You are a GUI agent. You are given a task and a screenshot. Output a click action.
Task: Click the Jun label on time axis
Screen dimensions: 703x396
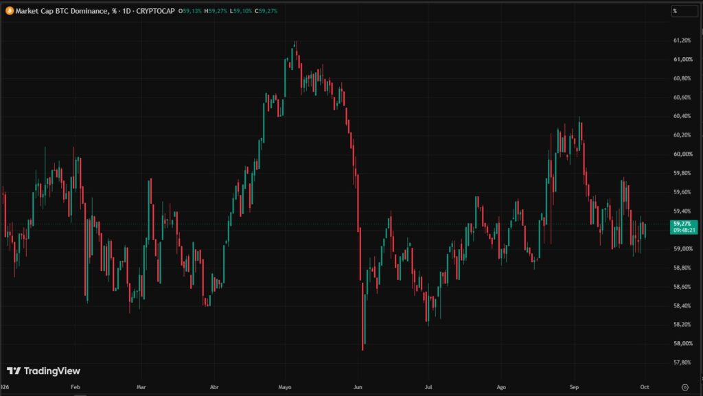pos(358,387)
